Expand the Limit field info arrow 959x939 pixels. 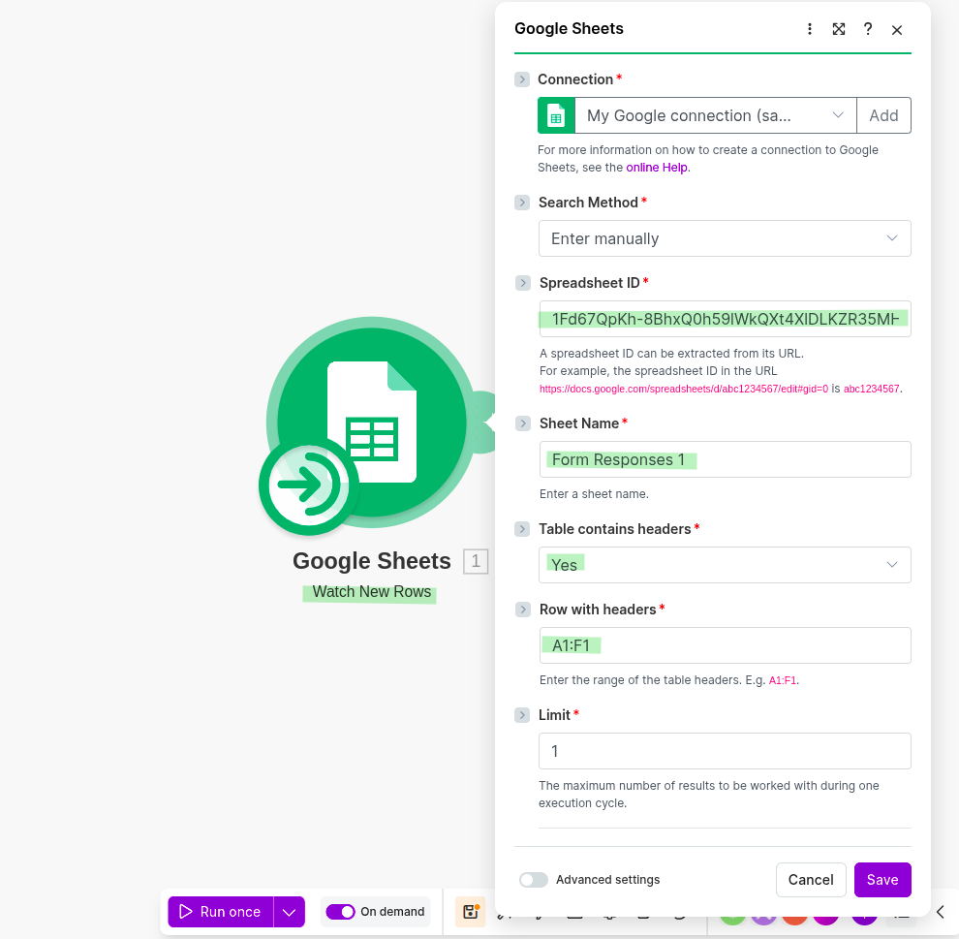point(522,715)
